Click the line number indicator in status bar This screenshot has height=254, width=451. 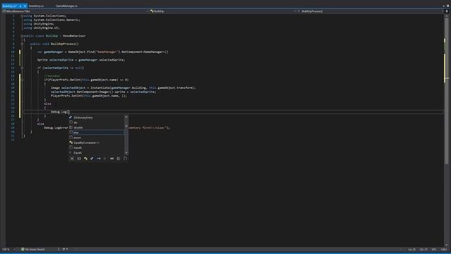tap(412, 249)
